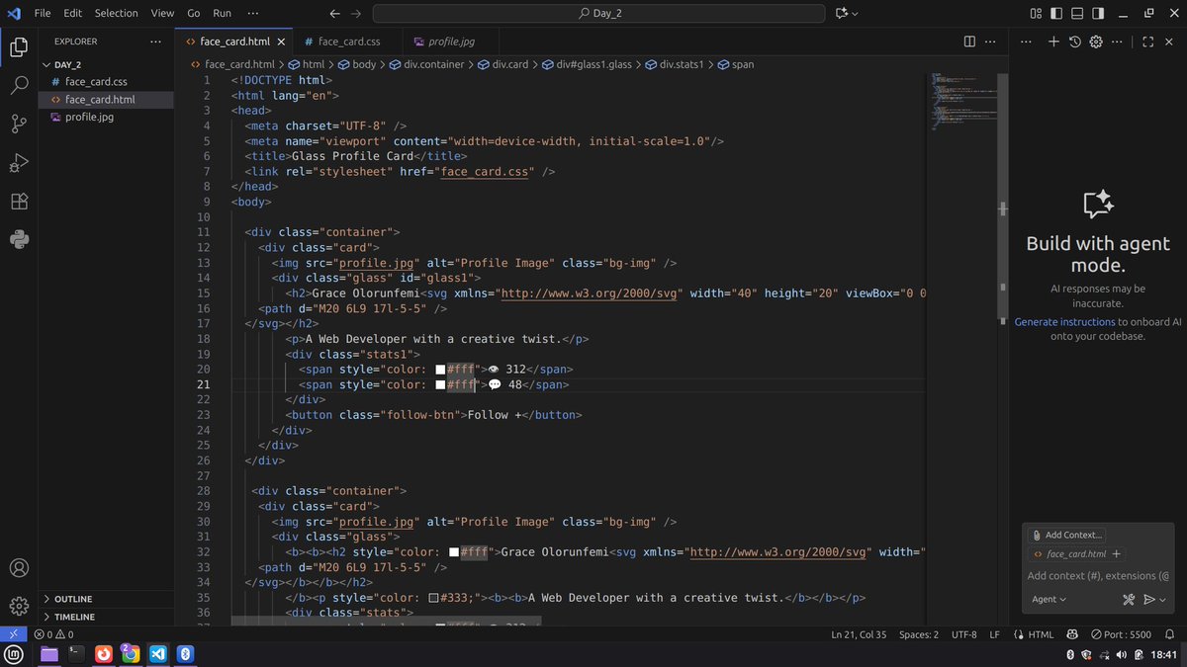Open the Terminal from taskbar
This screenshot has height=667, width=1187.
(75, 654)
